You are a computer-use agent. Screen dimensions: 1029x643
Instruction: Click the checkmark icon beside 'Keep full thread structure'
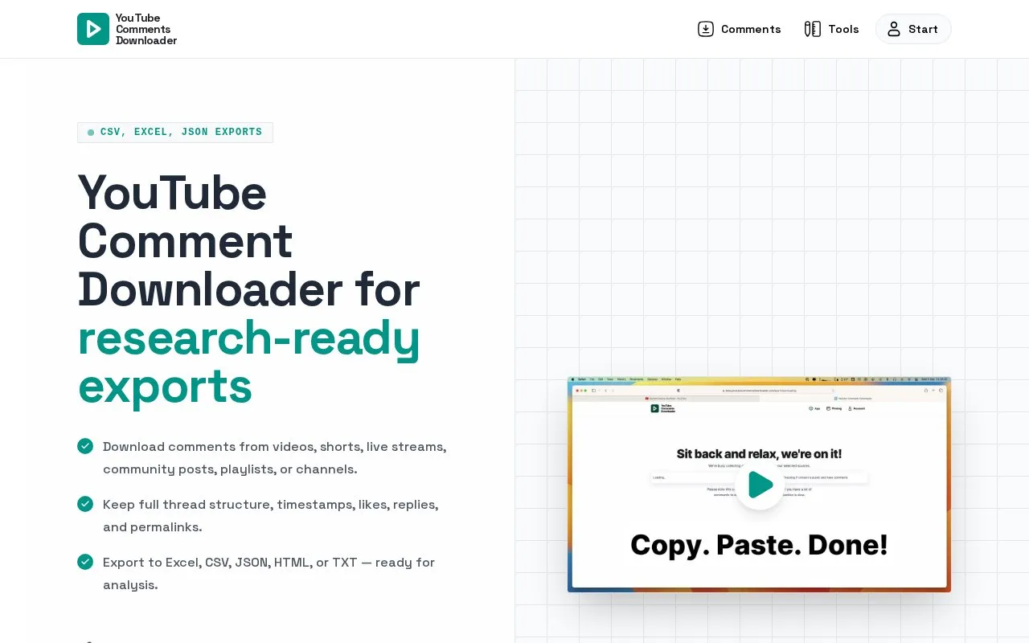coord(85,504)
